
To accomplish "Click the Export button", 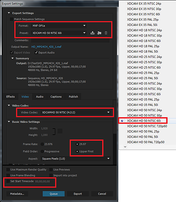I will 78,194.
